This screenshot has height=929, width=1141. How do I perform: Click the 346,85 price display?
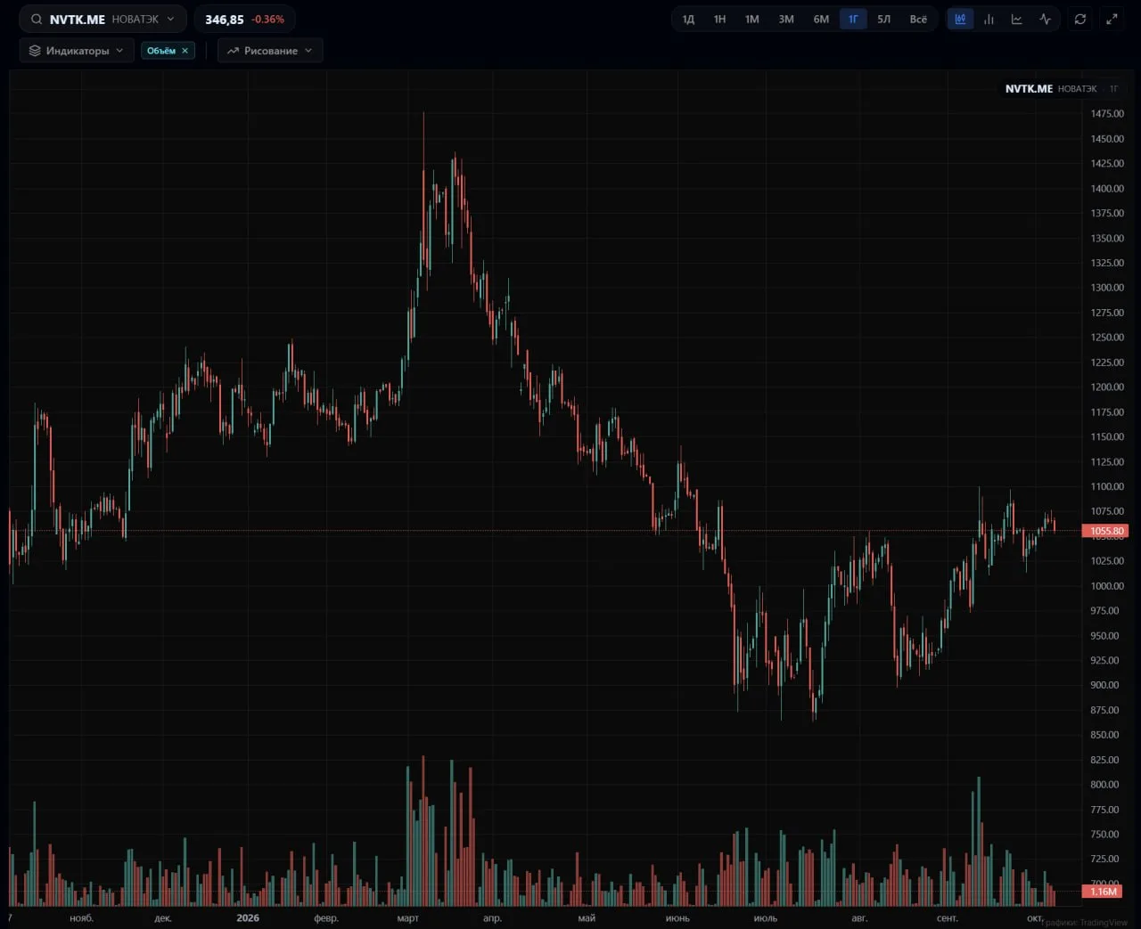click(x=224, y=19)
